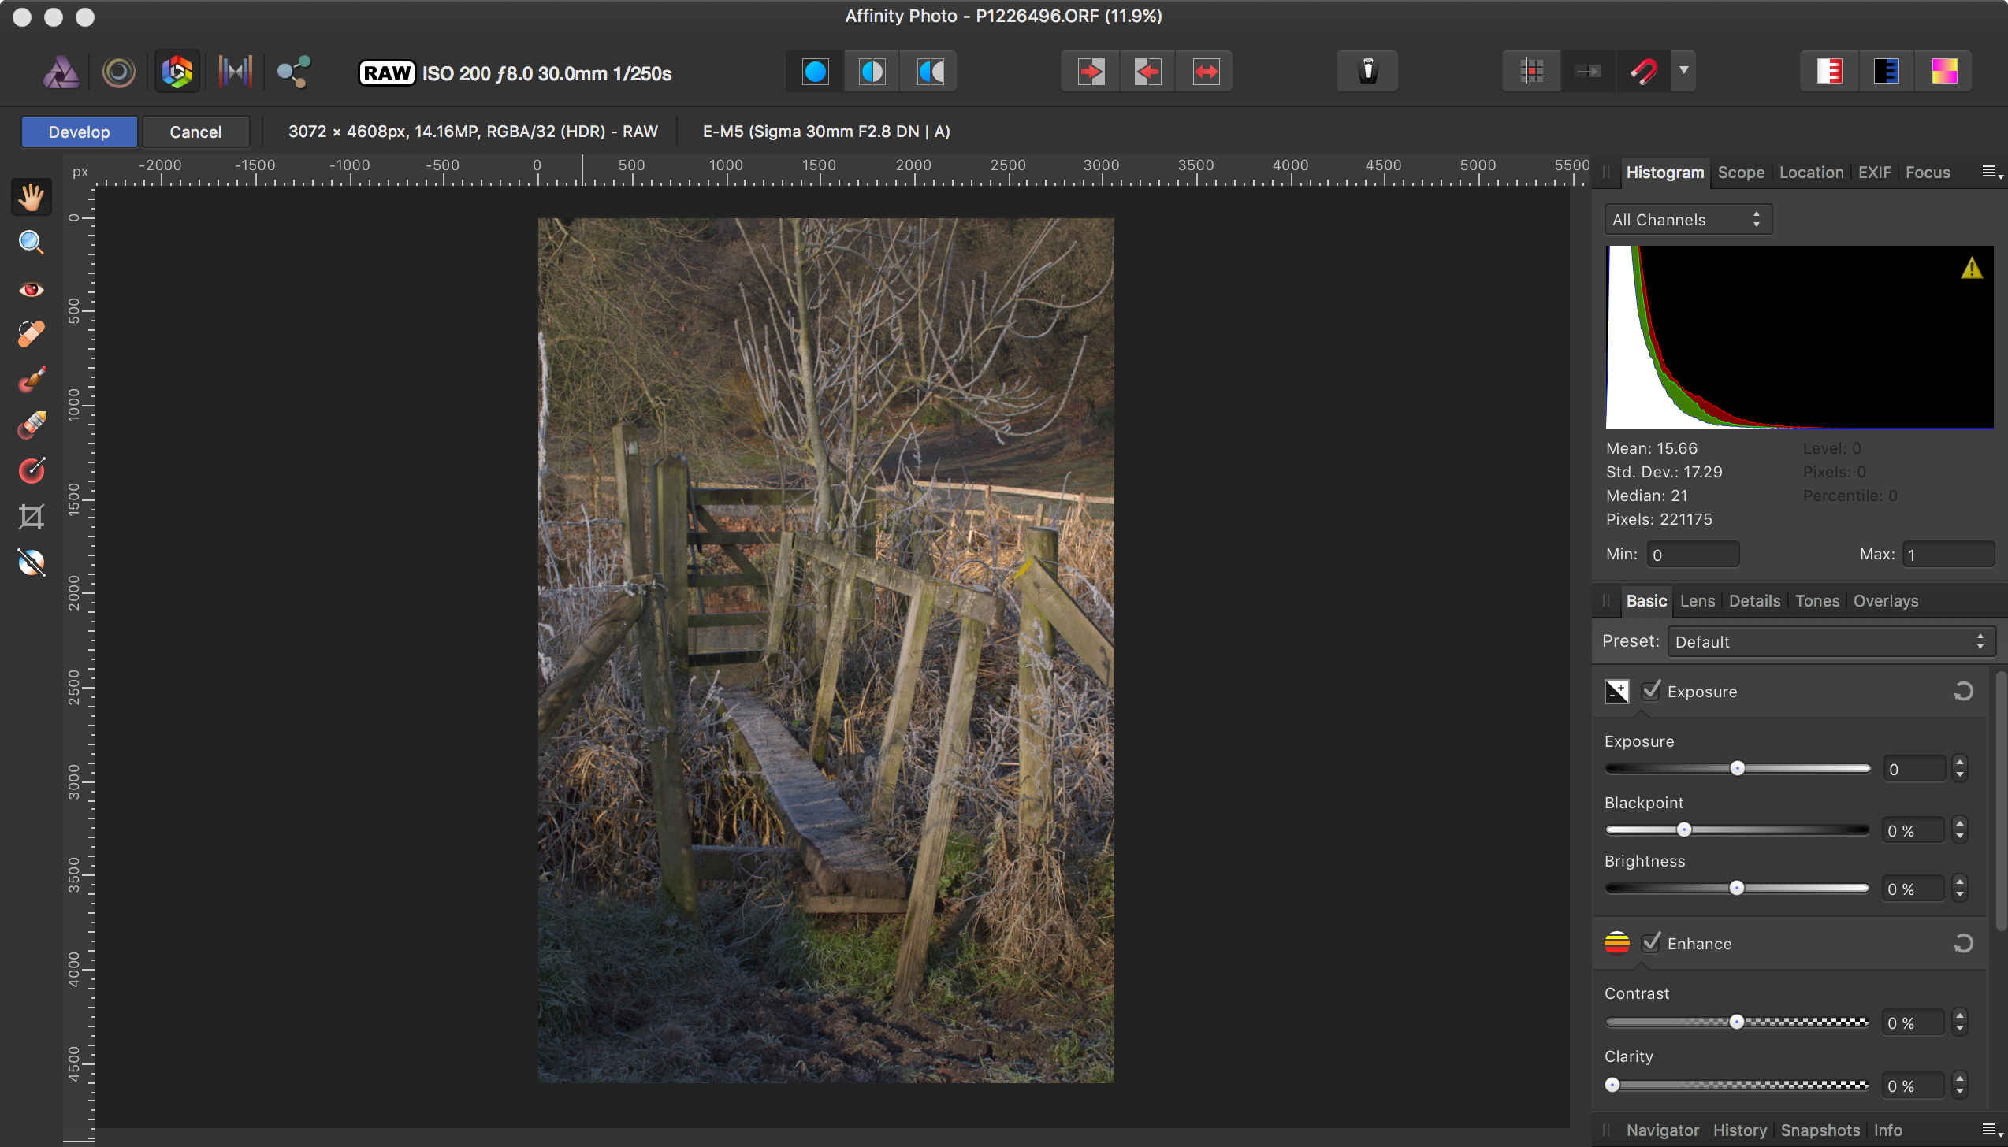
Task: Select the Zoom tool
Action: coord(31,242)
